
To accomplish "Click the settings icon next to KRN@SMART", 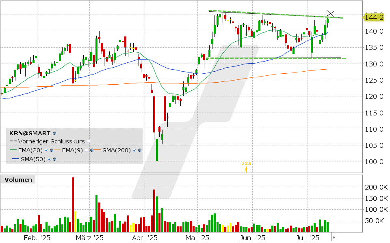I will (54, 133).
